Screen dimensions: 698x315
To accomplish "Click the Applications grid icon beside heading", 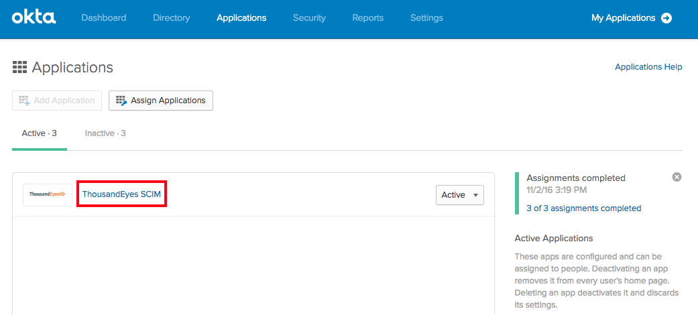I will point(19,67).
